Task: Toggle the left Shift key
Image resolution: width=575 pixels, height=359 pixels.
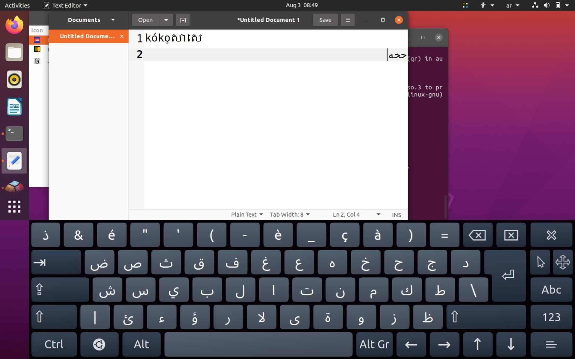Action: 54,317
